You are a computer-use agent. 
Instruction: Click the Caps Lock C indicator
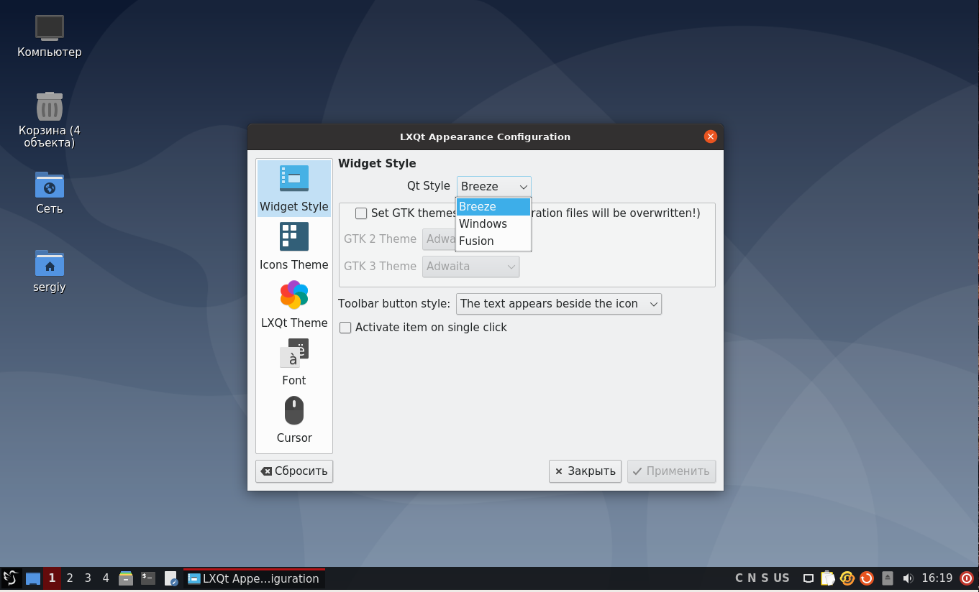point(739,578)
